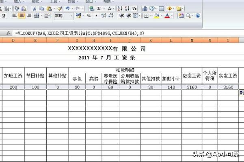
Task: Click the Increase Decimal icon
Action: 104,16
